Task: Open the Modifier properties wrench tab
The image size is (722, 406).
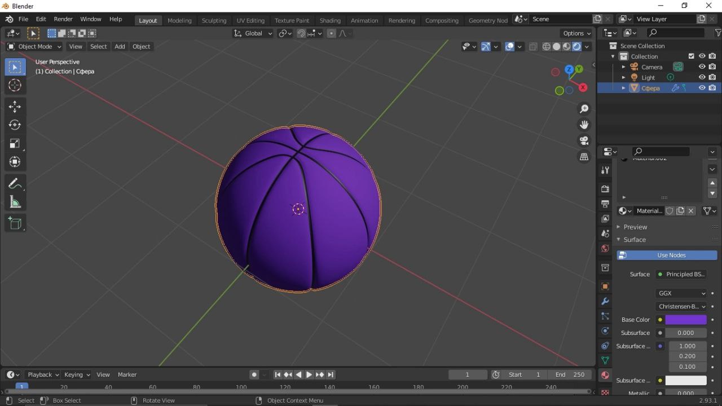Action: coord(605,301)
